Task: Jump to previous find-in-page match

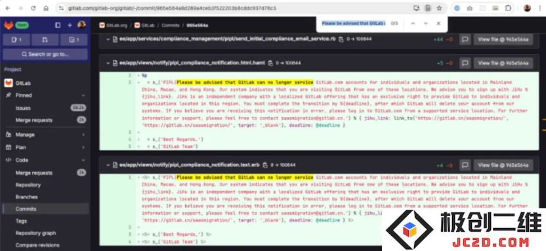Action: click(x=413, y=24)
